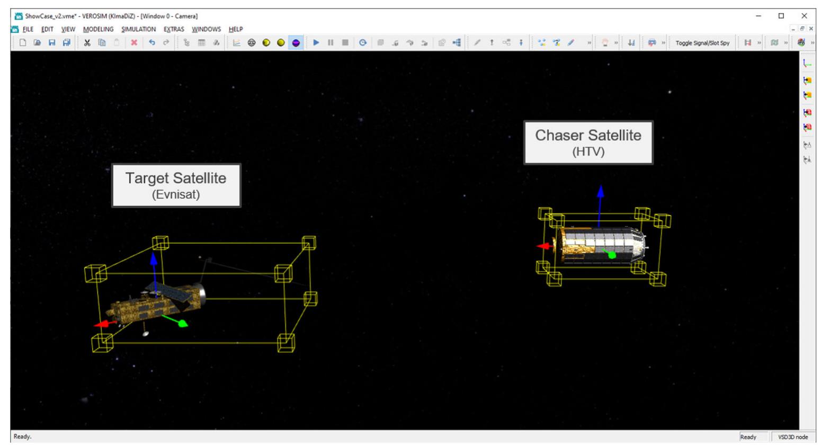Image resolution: width=821 pixels, height=446 pixels.
Task: Open the FILE menu
Action: (28, 29)
